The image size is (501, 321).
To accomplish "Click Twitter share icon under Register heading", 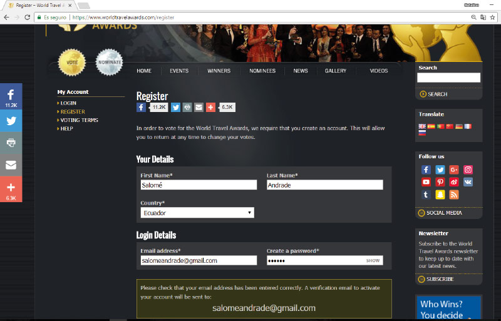I will click(175, 108).
